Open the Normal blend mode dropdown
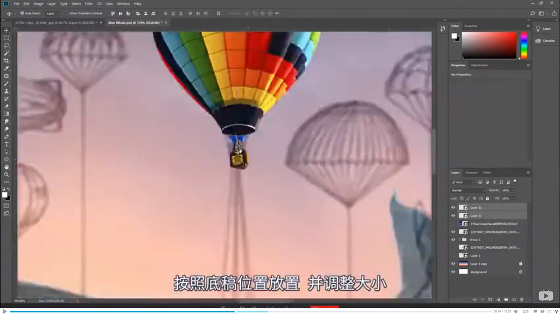Image resolution: width=560 pixels, height=315 pixels. click(467, 190)
